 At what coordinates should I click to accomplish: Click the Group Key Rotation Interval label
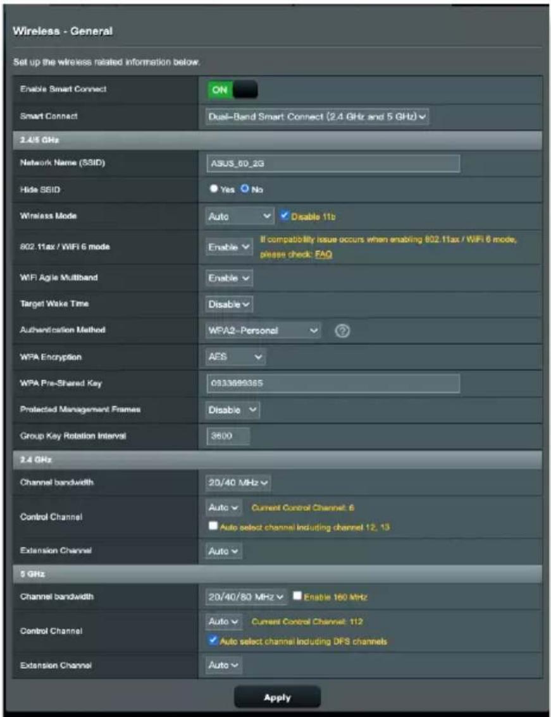click(73, 436)
